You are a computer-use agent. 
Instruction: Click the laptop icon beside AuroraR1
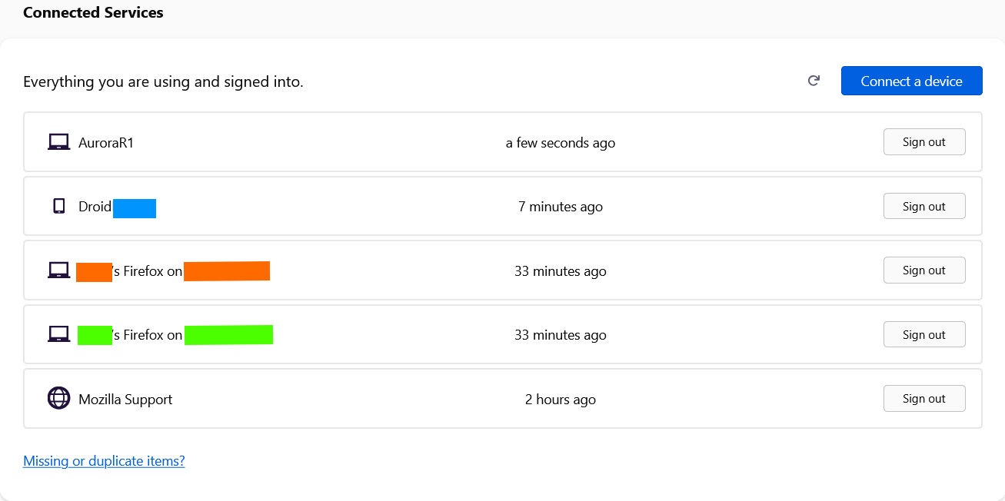coord(59,142)
